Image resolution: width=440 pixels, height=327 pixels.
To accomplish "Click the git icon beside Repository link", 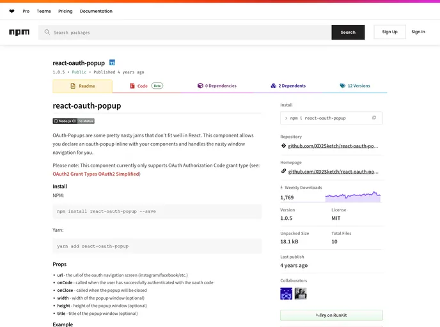I will click(283, 146).
